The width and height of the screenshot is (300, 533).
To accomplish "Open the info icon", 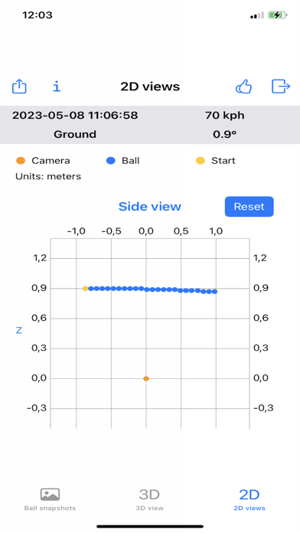I will point(57,87).
